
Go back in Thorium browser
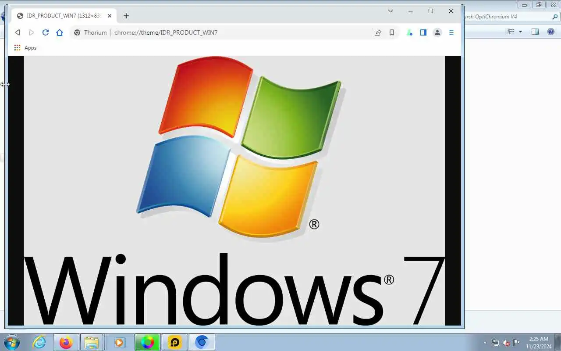point(18,32)
